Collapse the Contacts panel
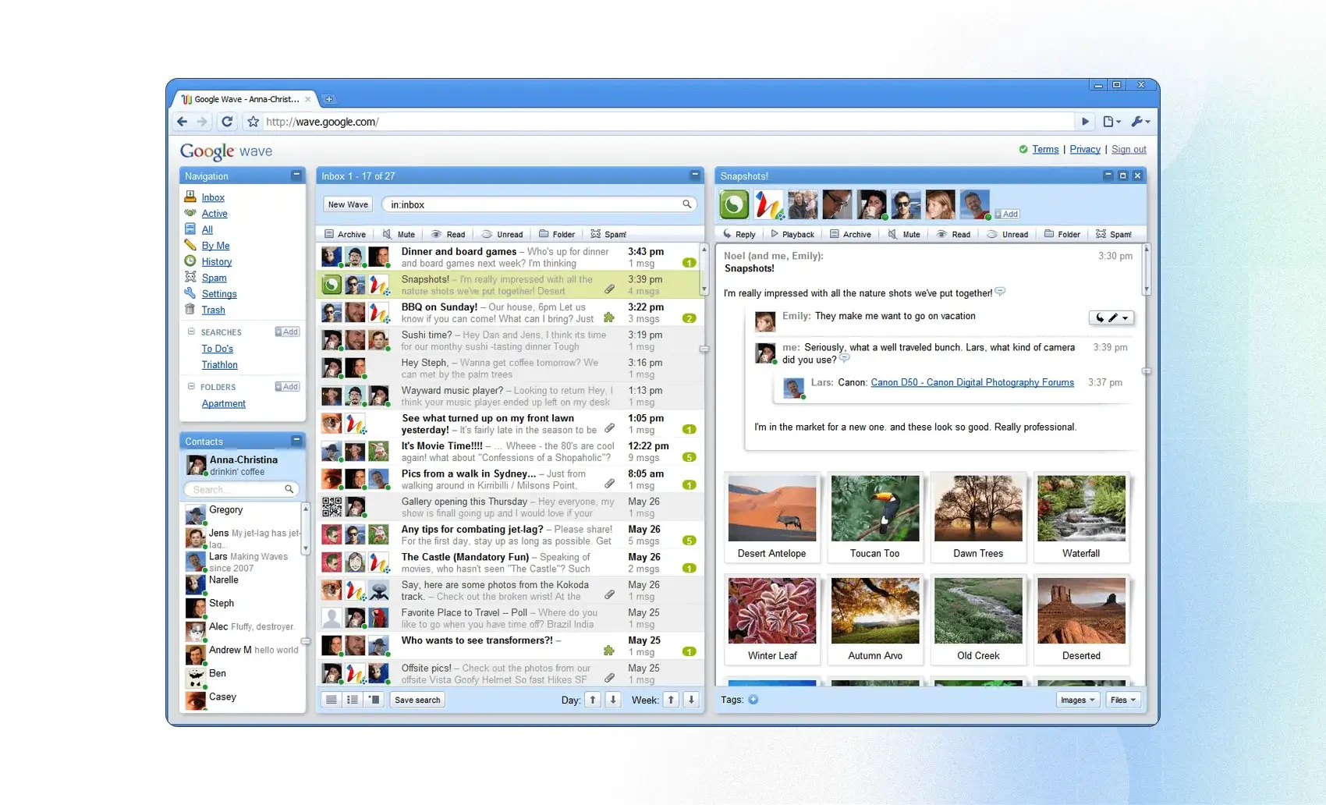The width and height of the screenshot is (1326, 805). click(x=296, y=441)
